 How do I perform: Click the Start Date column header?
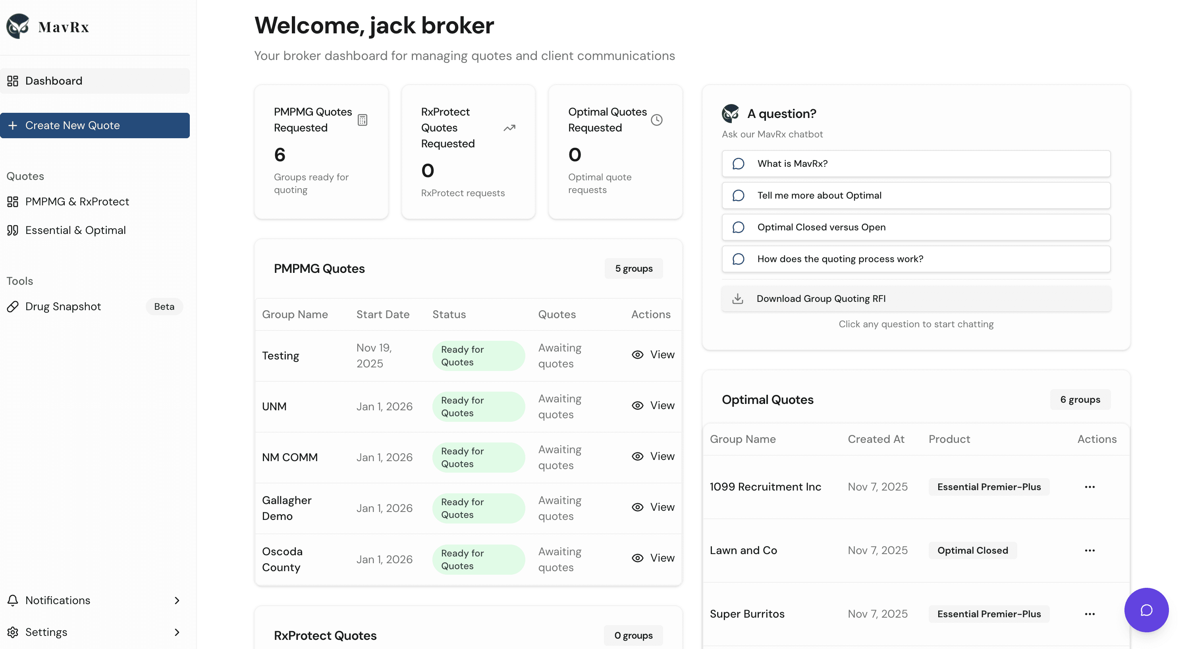[383, 315]
